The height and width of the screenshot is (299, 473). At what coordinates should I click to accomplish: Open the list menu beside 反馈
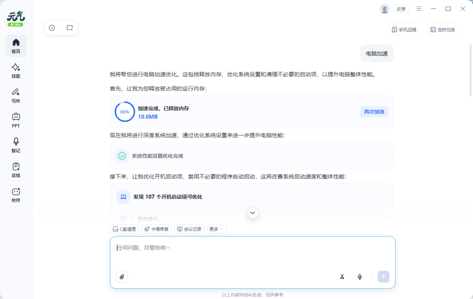click(x=419, y=9)
